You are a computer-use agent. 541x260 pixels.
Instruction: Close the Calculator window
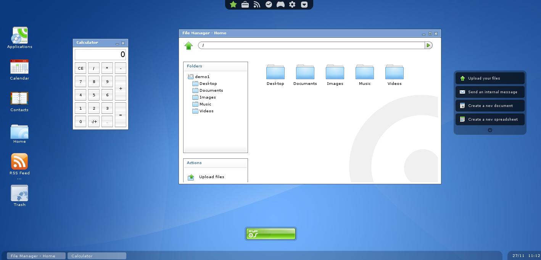(x=123, y=43)
